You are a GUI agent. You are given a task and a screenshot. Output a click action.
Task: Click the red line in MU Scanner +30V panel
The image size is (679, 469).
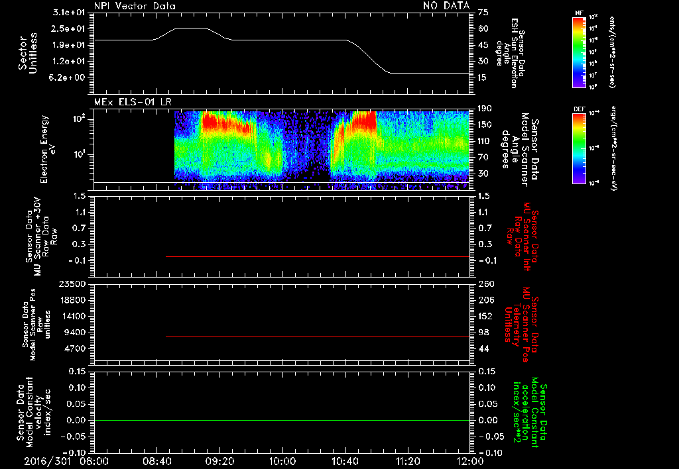pyautogui.click(x=318, y=256)
